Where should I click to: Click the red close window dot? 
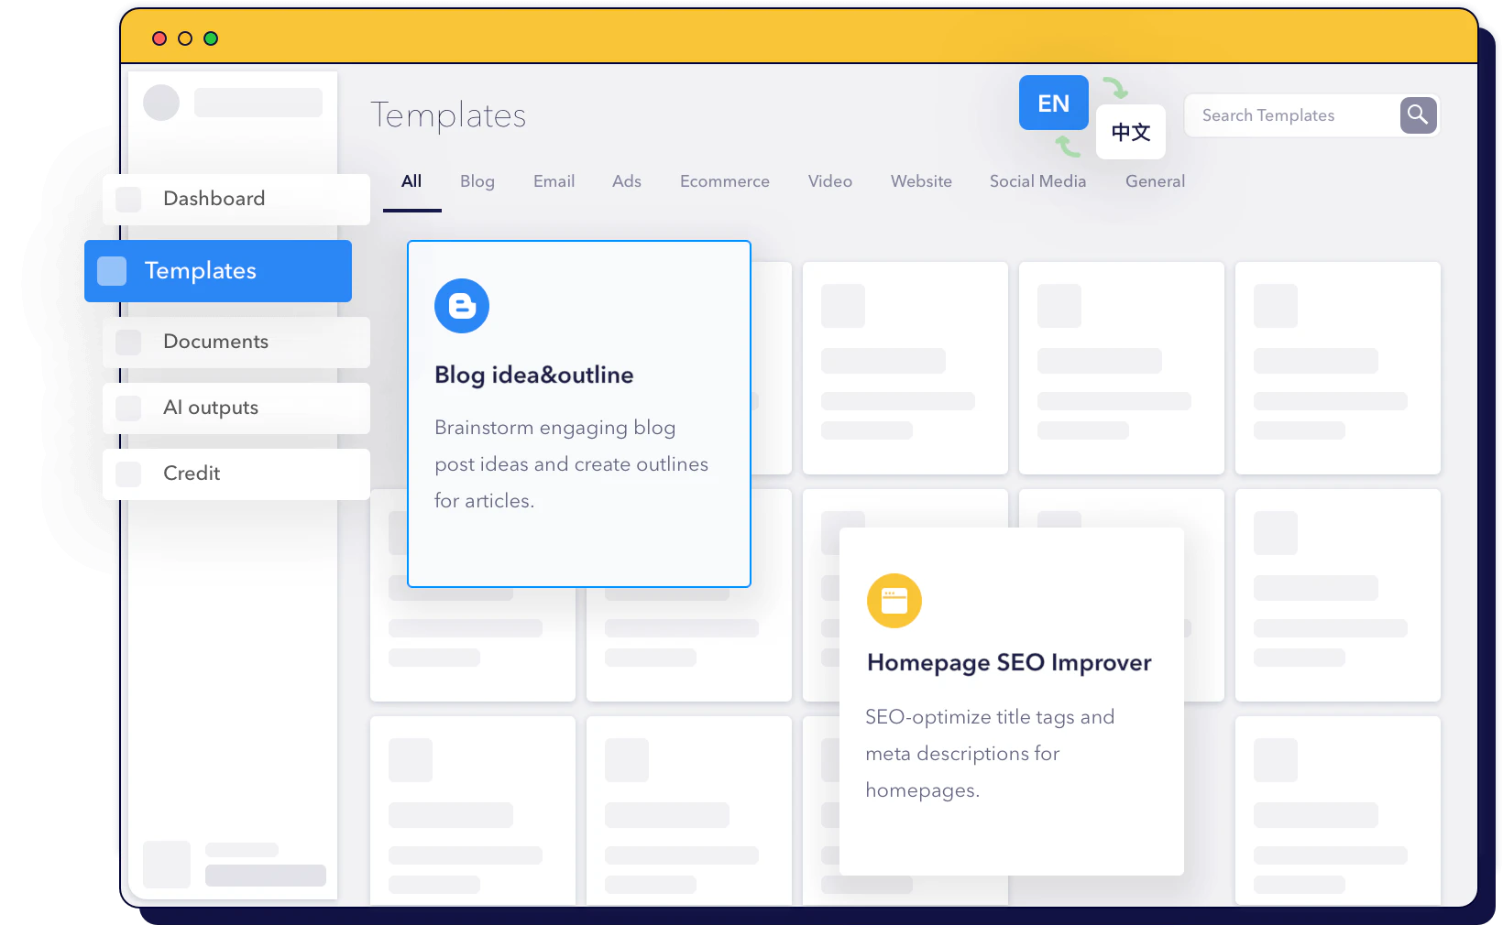pos(159,38)
